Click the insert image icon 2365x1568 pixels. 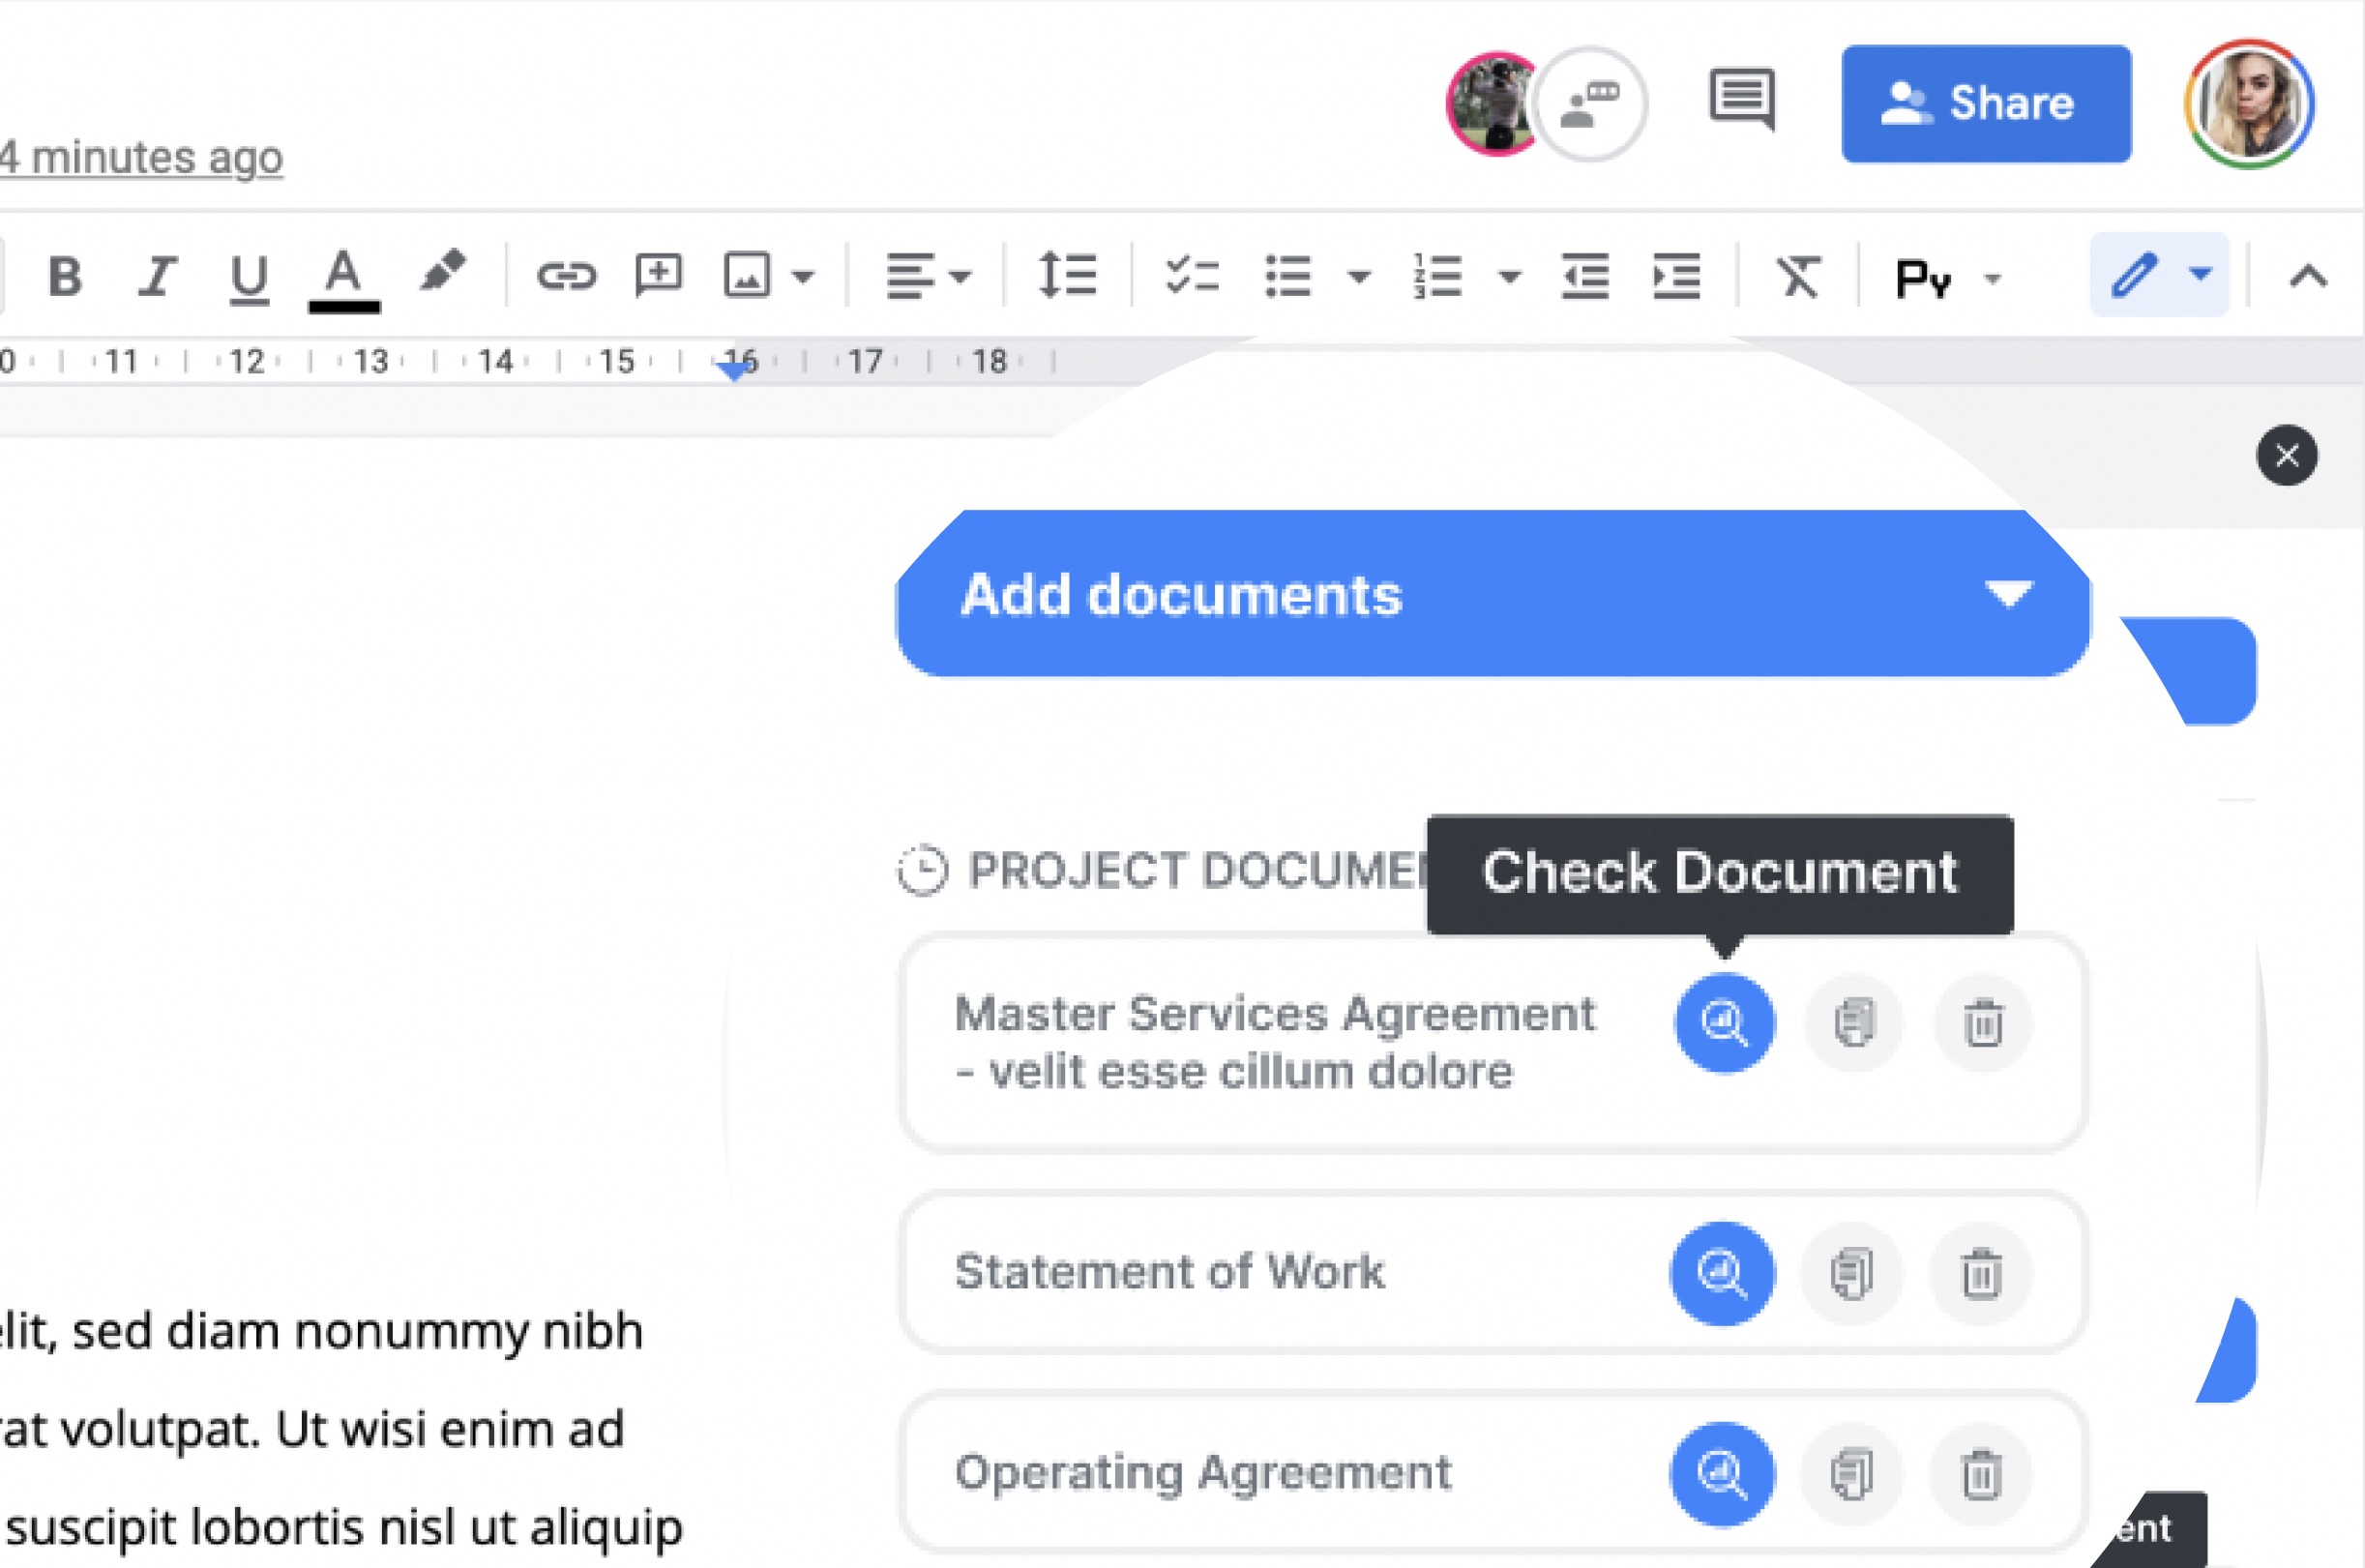pos(746,275)
